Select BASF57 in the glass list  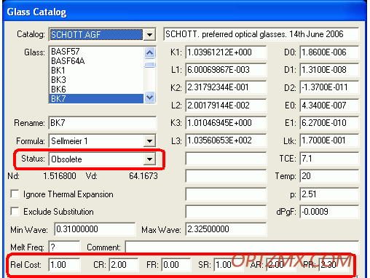coord(97,52)
